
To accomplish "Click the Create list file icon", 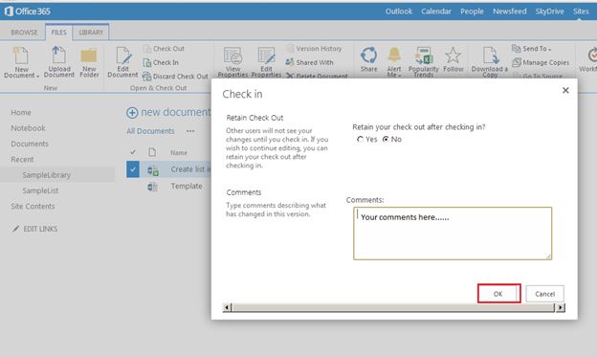I will click(153, 170).
